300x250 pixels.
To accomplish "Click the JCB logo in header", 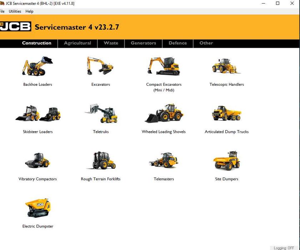I will pos(15,26).
